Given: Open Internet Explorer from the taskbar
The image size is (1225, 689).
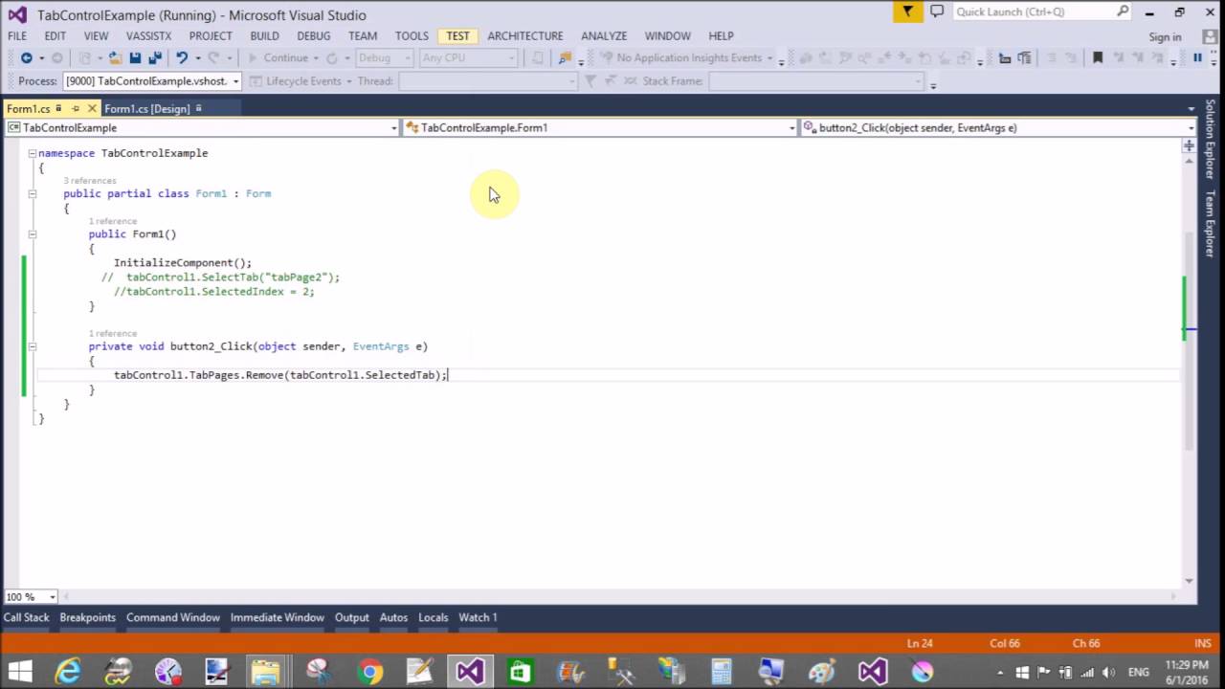Looking at the screenshot, I should click(x=68, y=672).
